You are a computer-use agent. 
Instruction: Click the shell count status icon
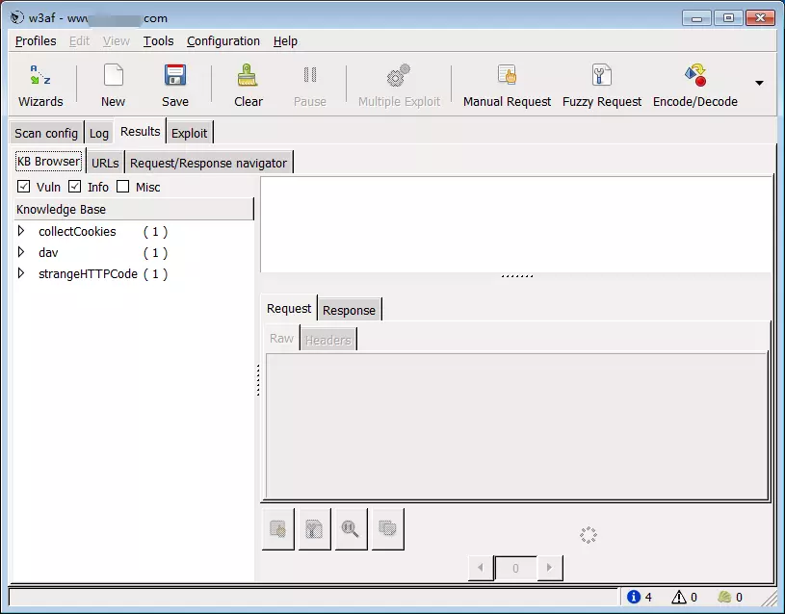(724, 597)
